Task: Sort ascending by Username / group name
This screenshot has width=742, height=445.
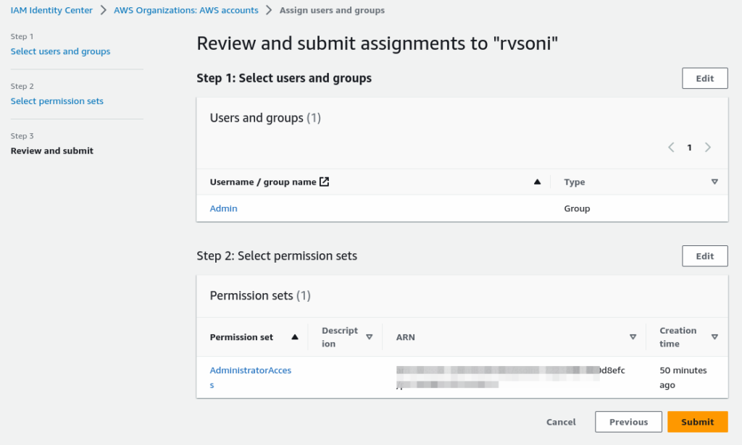Action: [x=537, y=182]
